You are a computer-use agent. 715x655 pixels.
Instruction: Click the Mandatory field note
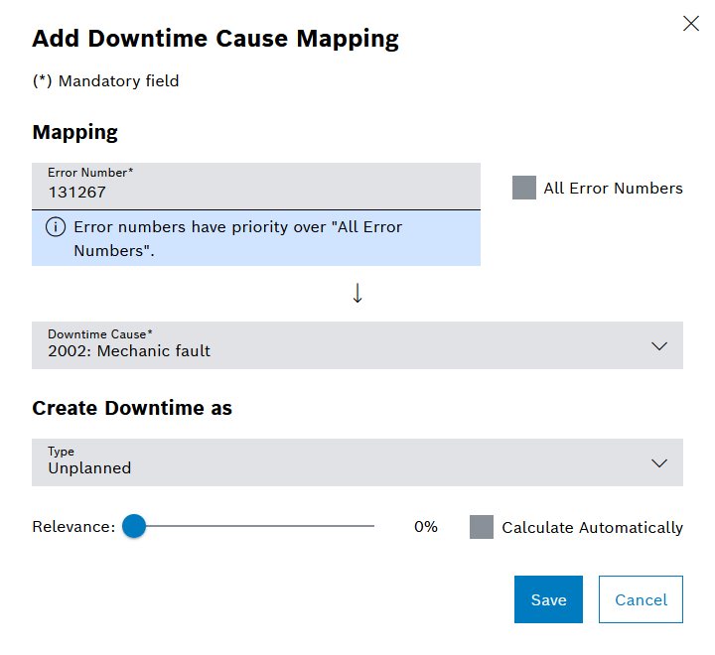coord(106,80)
